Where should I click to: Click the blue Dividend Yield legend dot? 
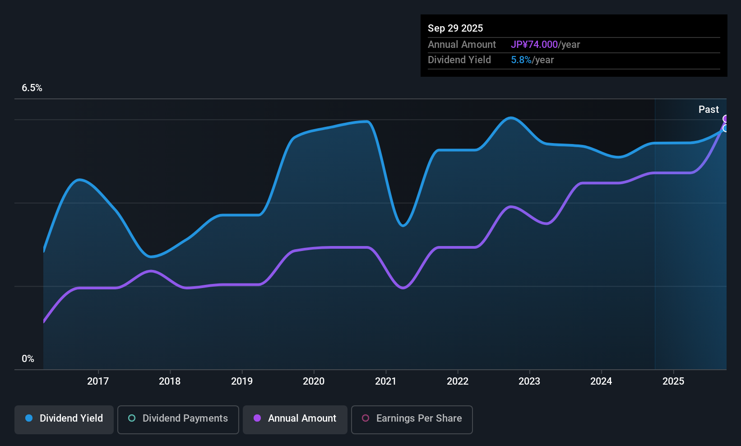click(x=29, y=418)
